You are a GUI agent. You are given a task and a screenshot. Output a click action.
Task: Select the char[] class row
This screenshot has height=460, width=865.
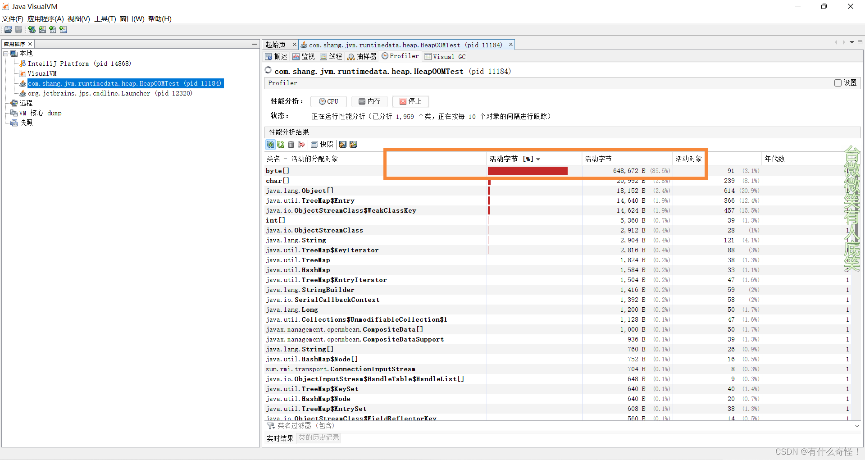(x=559, y=181)
